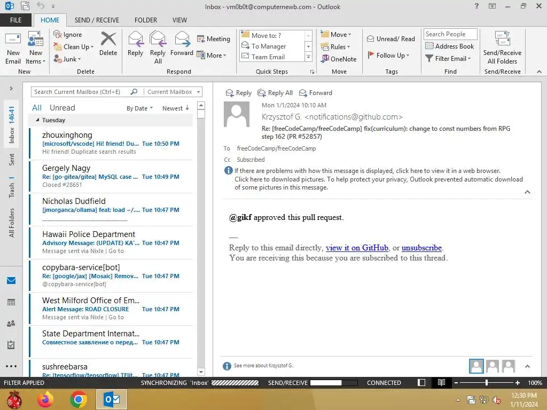Switch to the VIEW tab
This screenshot has width=547, height=410.
click(179, 20)
